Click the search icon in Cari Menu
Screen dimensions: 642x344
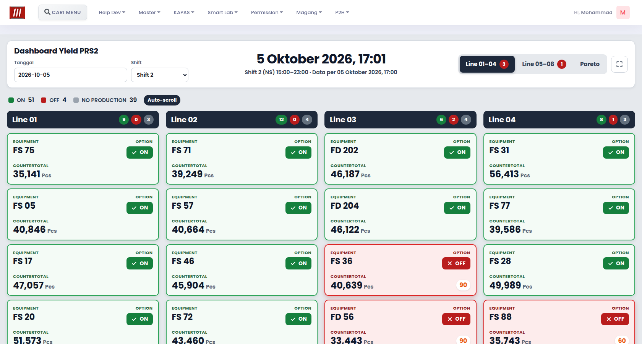(x=47, y=12)
